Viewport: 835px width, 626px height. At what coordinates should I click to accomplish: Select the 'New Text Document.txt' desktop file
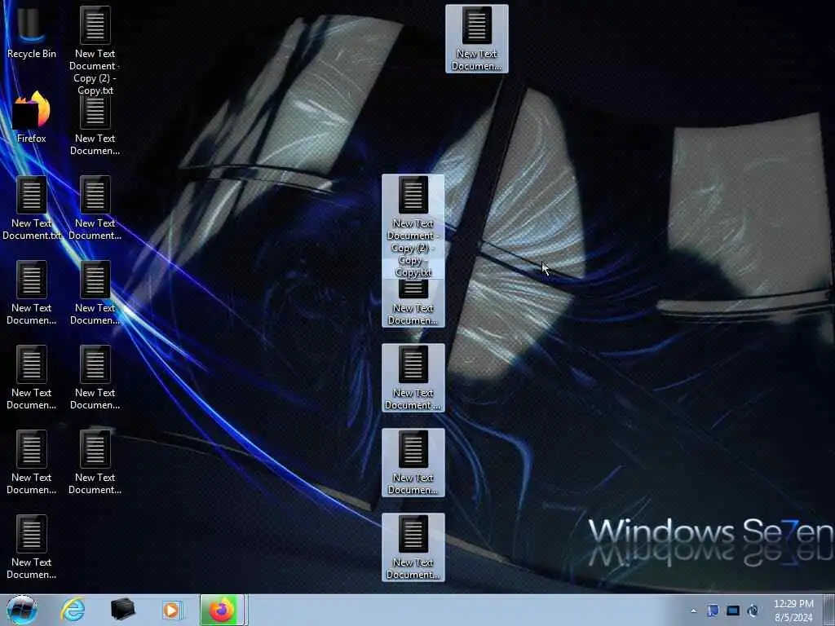tap(32, 209)
